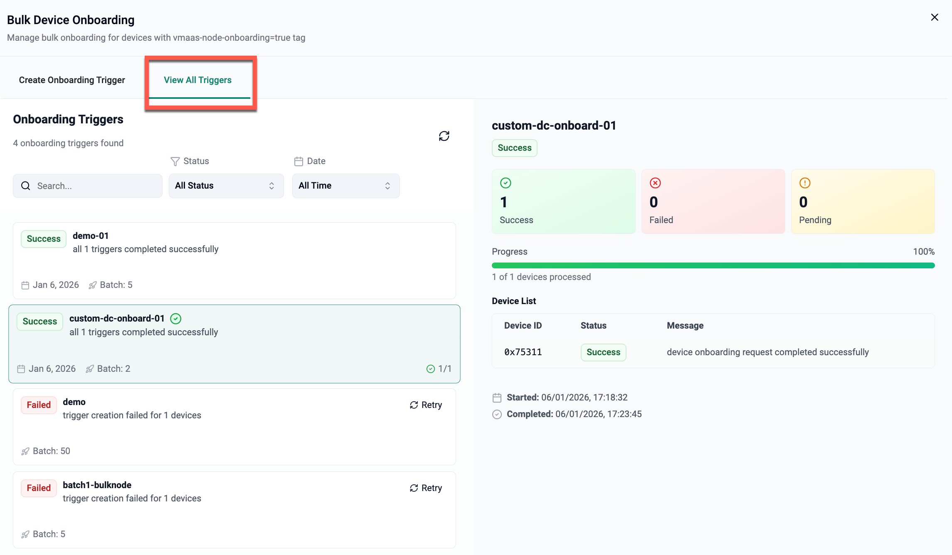
Task: Click green checkmark next to custom-dc-onboard-01 title
Action: 176,319
